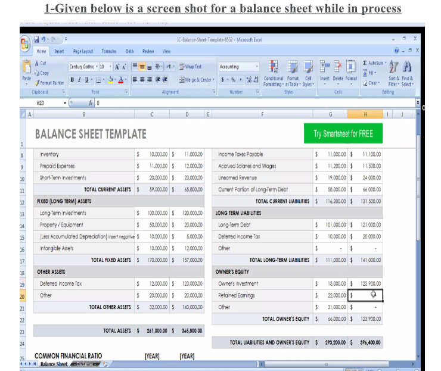Expand the Number dialog launcher

257,92
